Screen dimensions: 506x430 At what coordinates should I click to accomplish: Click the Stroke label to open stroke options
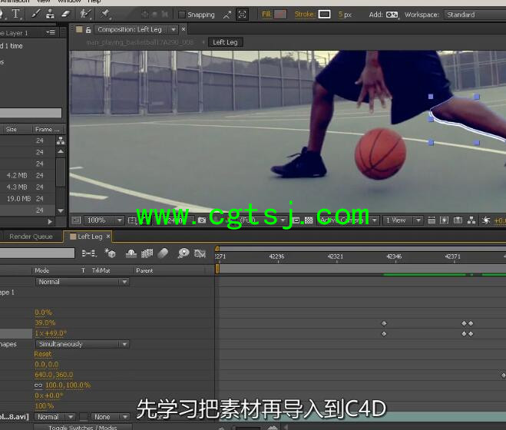[x=305, y=15]
